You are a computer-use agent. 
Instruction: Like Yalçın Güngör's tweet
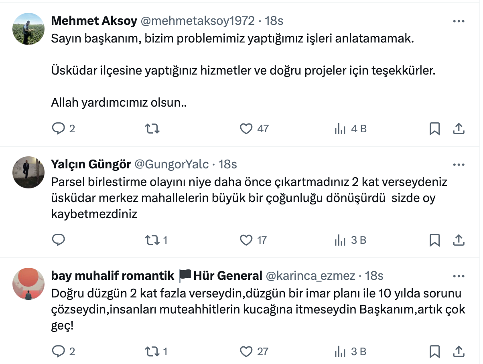pyautogui.click(x=246, y=240)
